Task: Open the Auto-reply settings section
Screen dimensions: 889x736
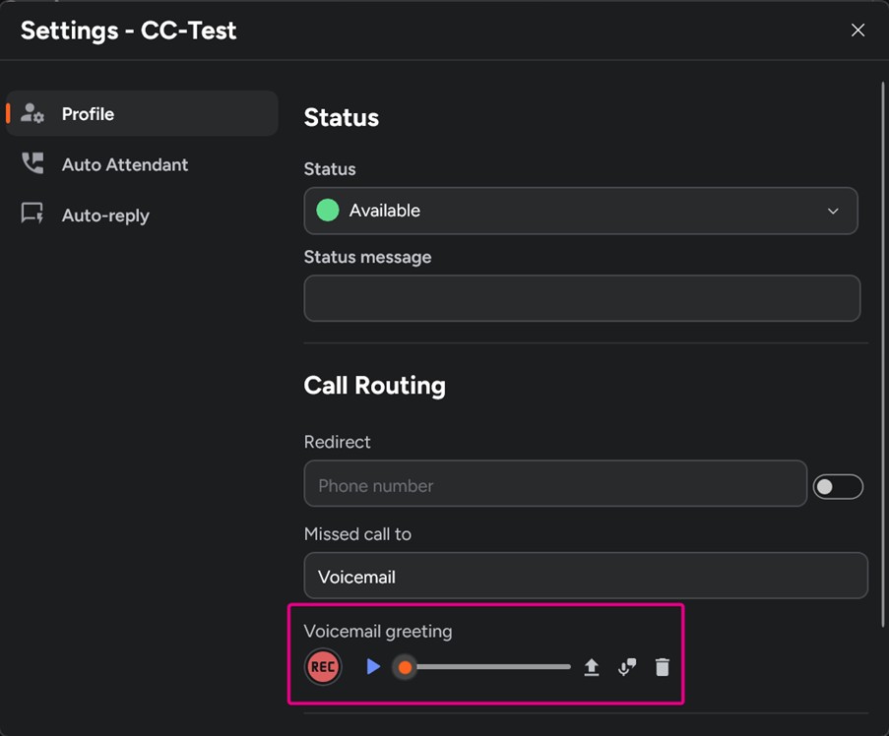Action: (x=105, y=215)
